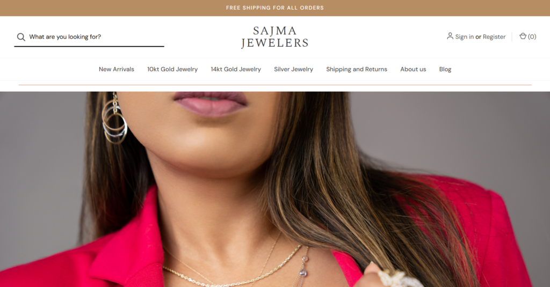Image resolution: width=550 pixels, height=287 pixels.
Task: Click the Free Shipping announcement banner
Action: pyautogui.click(x=275, y=8)
